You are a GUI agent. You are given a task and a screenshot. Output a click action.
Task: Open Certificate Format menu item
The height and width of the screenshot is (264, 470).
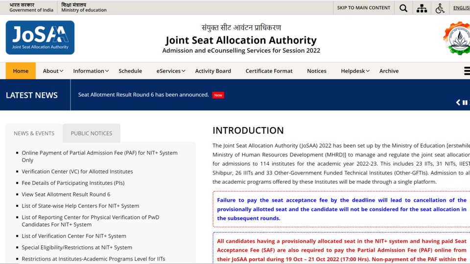[269, 71]
